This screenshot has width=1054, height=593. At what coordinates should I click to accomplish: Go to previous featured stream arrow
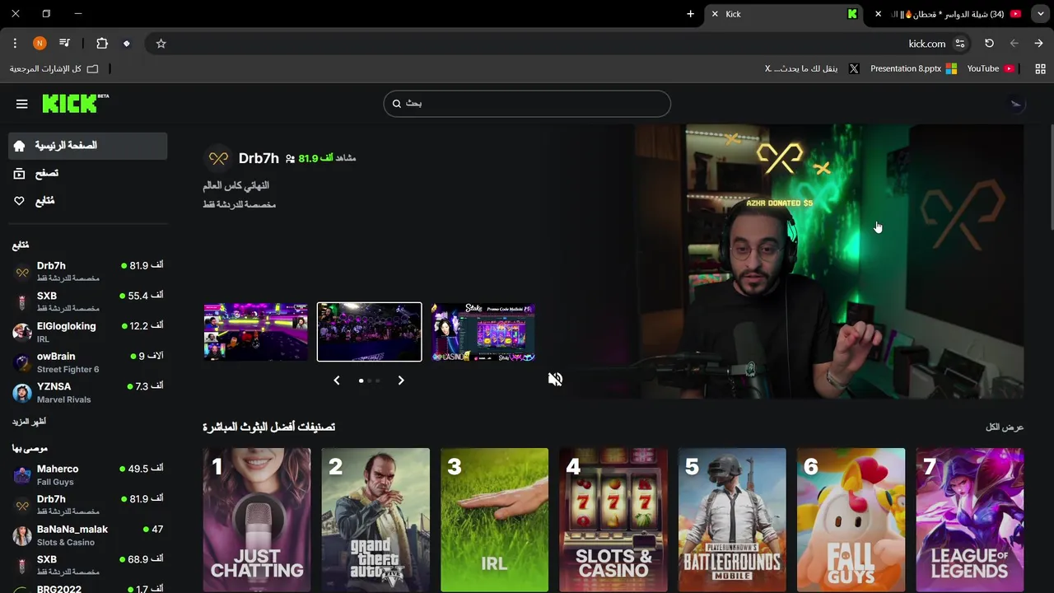pyautogui.click(x=337, y=381)
